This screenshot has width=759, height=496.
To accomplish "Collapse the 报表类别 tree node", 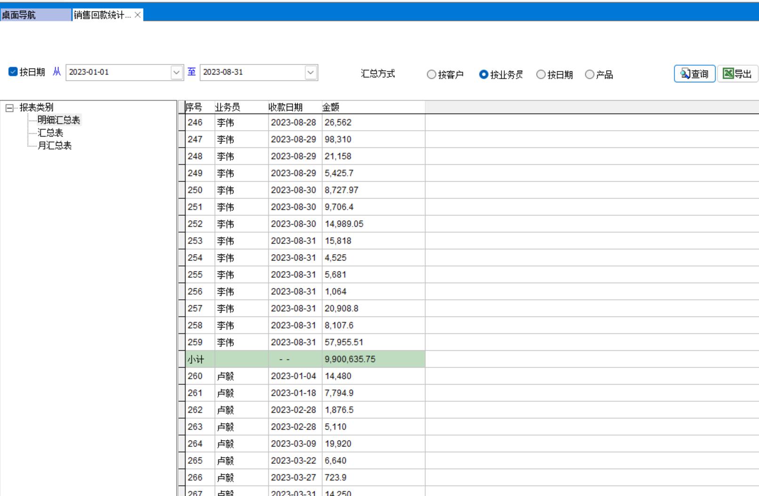I will (9, 108).
